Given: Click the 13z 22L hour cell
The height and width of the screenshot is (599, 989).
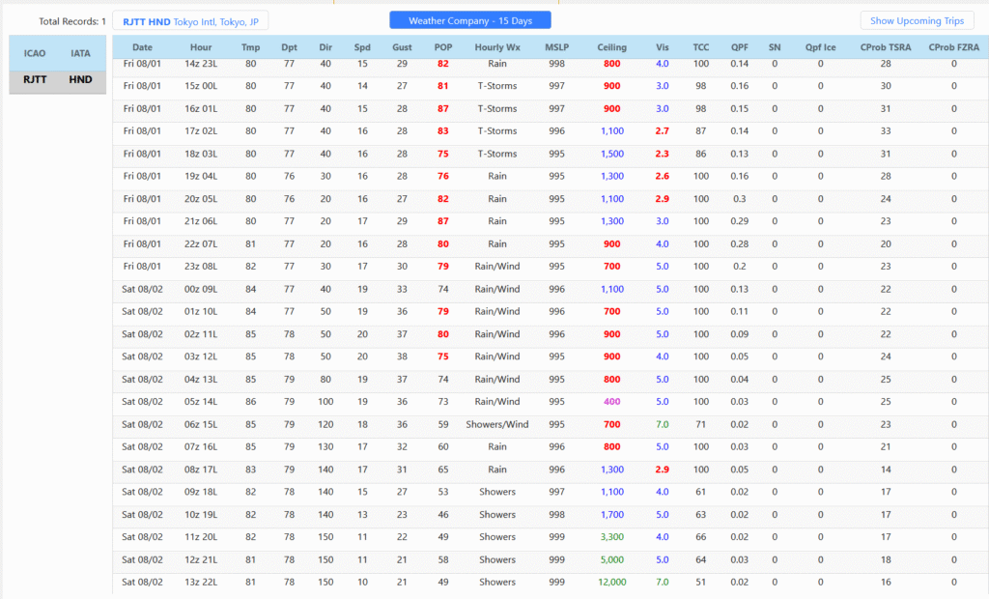Looking at the screenshot, I should pos(201,582).
